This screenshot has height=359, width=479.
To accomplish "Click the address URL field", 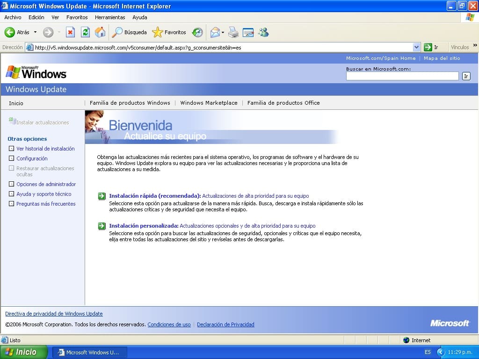I will [223, 47].
